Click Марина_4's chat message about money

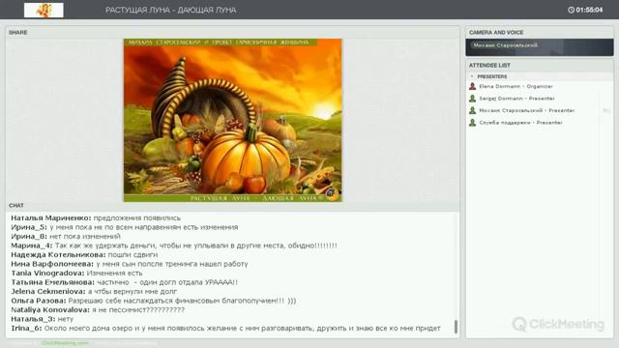174,246
